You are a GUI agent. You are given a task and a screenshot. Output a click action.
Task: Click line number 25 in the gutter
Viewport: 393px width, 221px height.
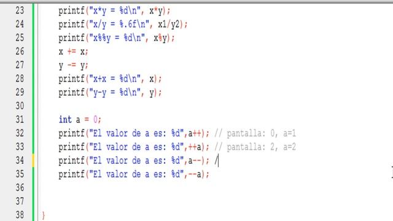pos(20,37)
